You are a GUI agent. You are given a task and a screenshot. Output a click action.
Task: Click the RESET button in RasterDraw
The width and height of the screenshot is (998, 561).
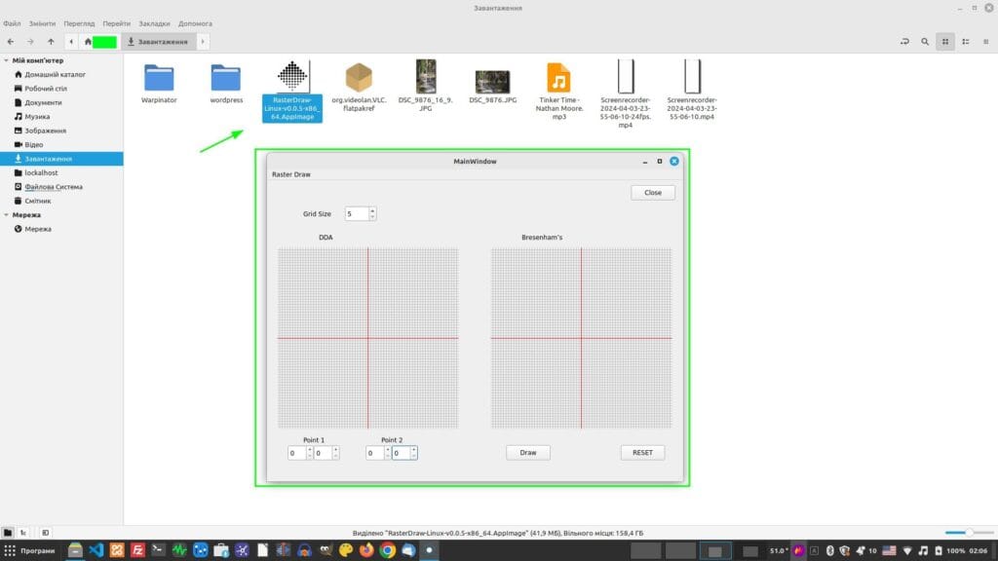(x=642, y=452)
